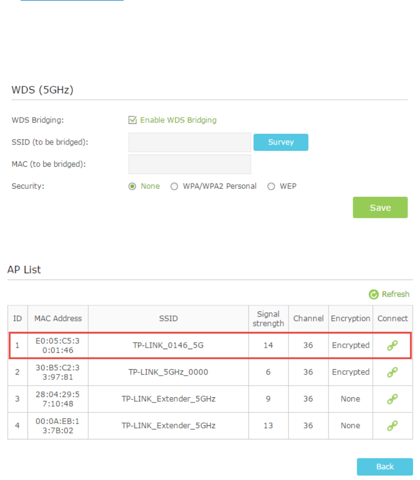Click the SSID cell TP-LINK_0146_5G
Screen dimensions: 420x480
click(168, 345)
